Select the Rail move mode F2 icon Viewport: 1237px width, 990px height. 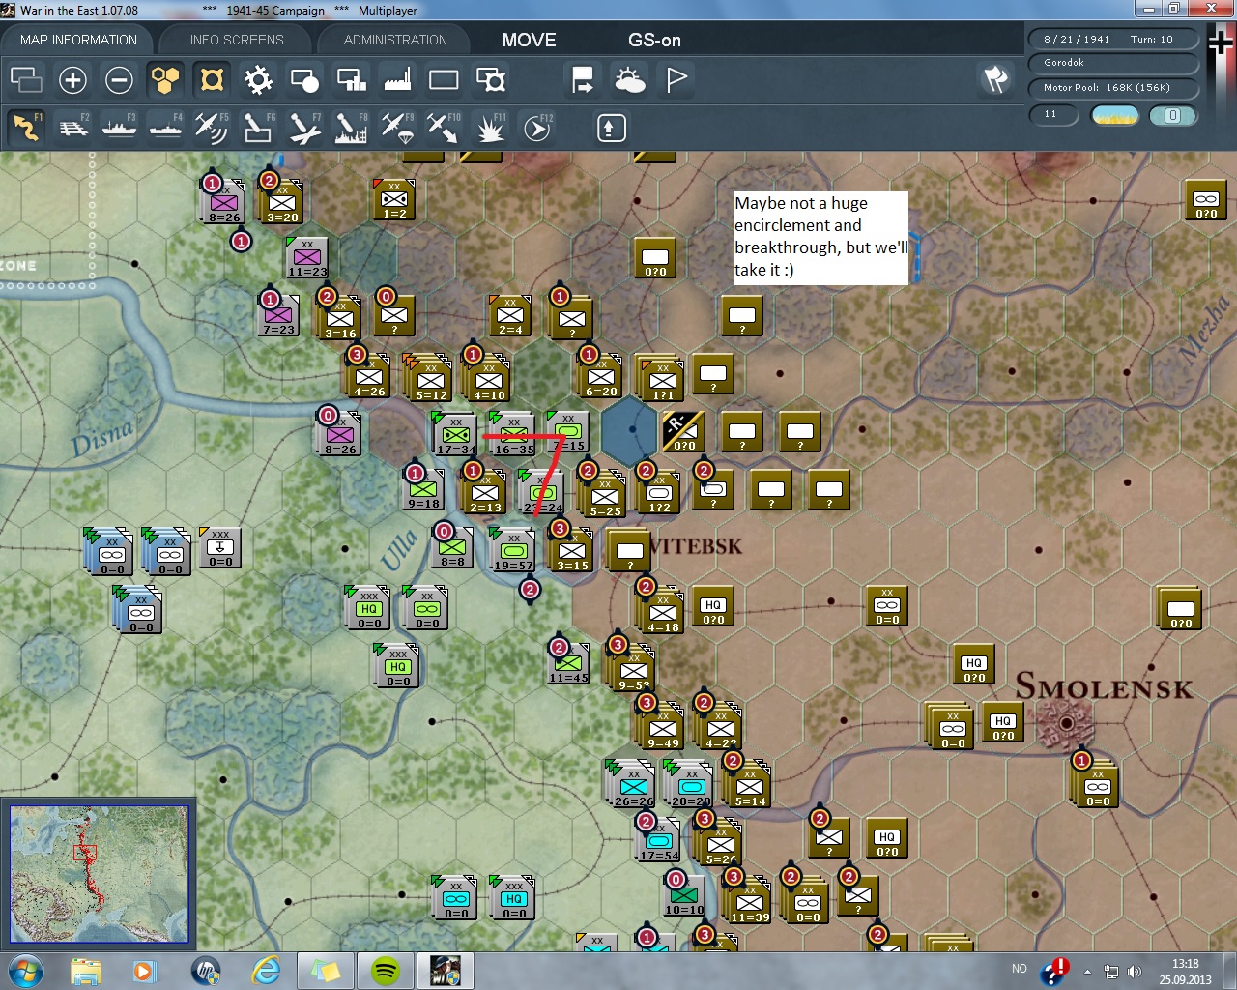(72, 128)
